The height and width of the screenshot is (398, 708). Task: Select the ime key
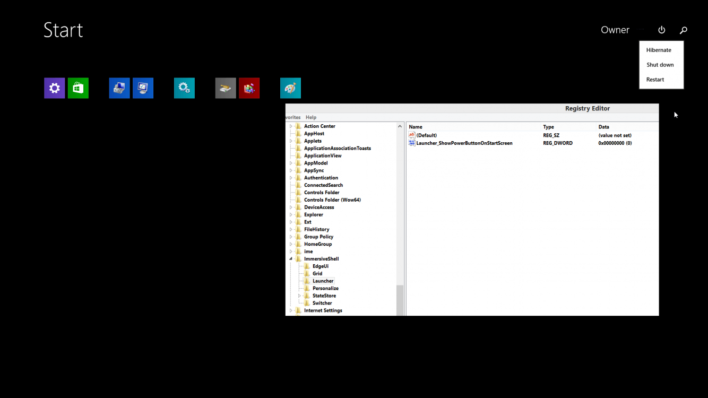point(308,252)
